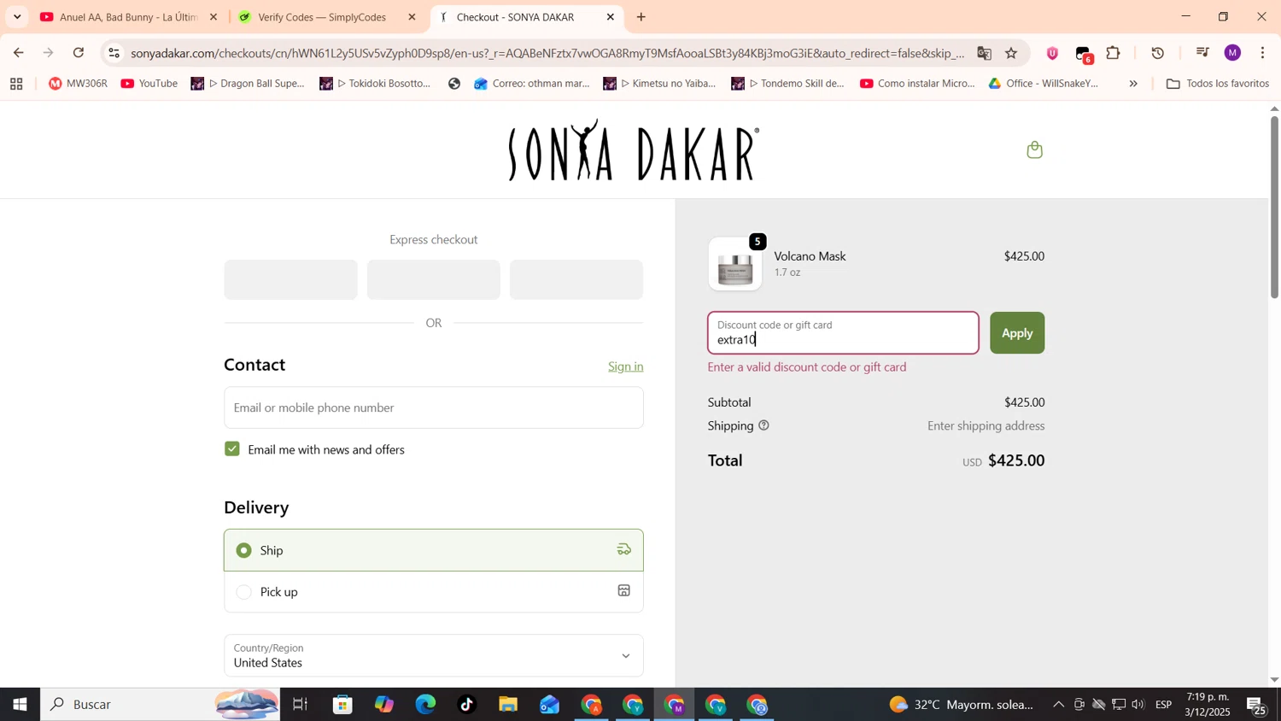This screenshot has height=721, width=1281.
Task: Click the Volcano Mask product thumbnail
Action: [735, 264]
